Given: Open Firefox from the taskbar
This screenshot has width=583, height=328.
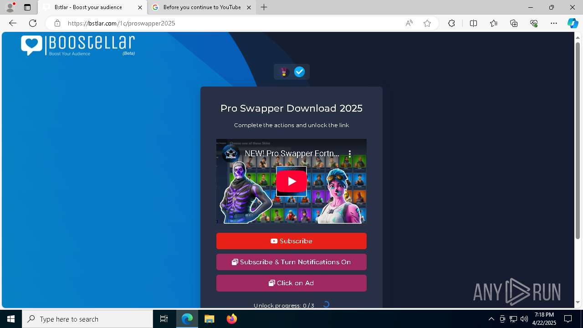Looking at the screenshot, I should coord(232,319).
